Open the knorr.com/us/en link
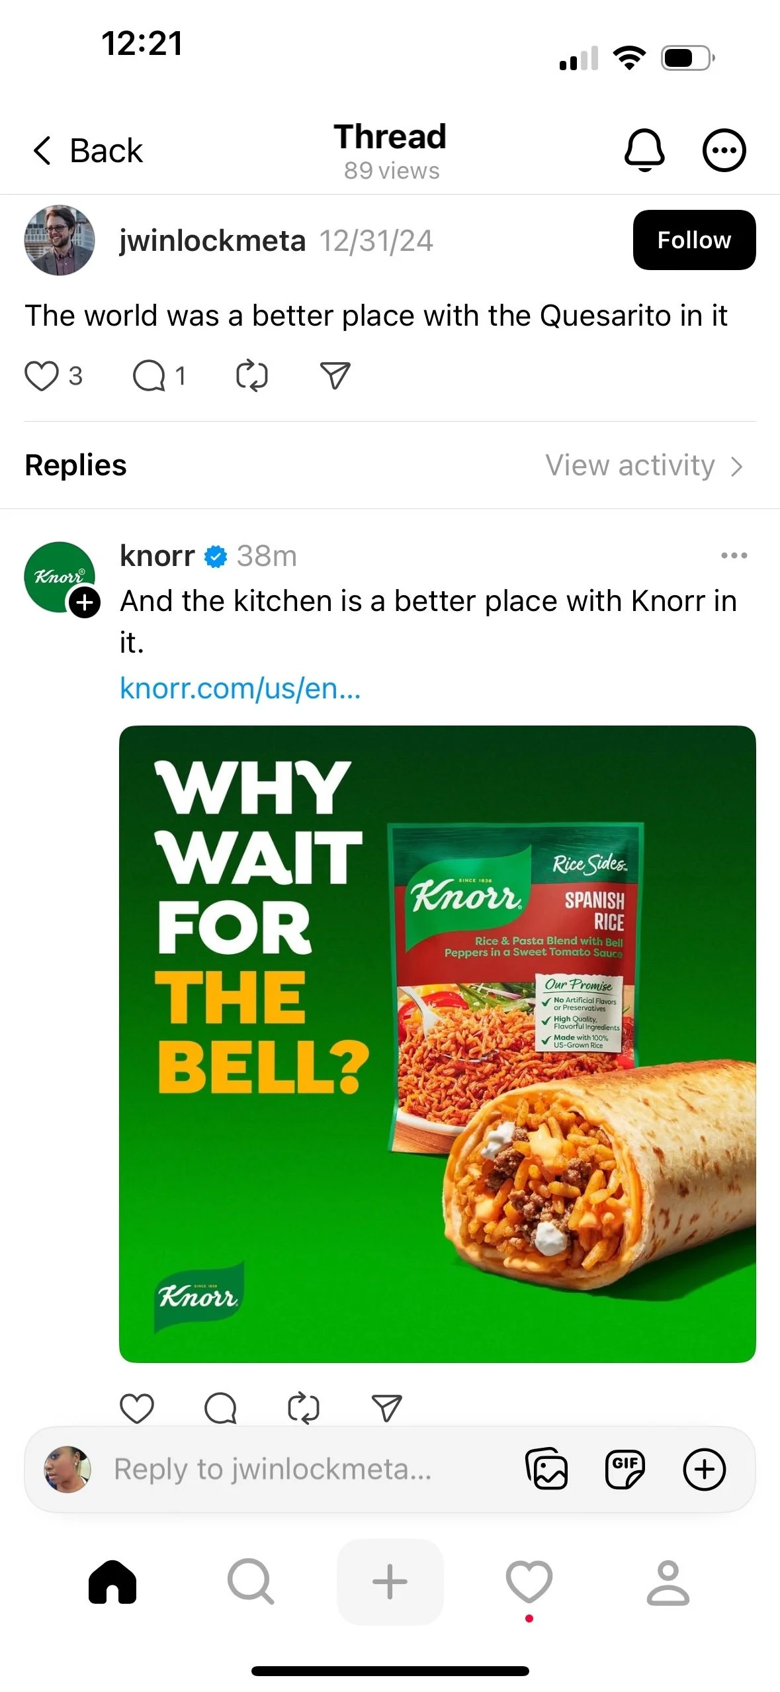The image size is (780, 1692). point(240,688)
